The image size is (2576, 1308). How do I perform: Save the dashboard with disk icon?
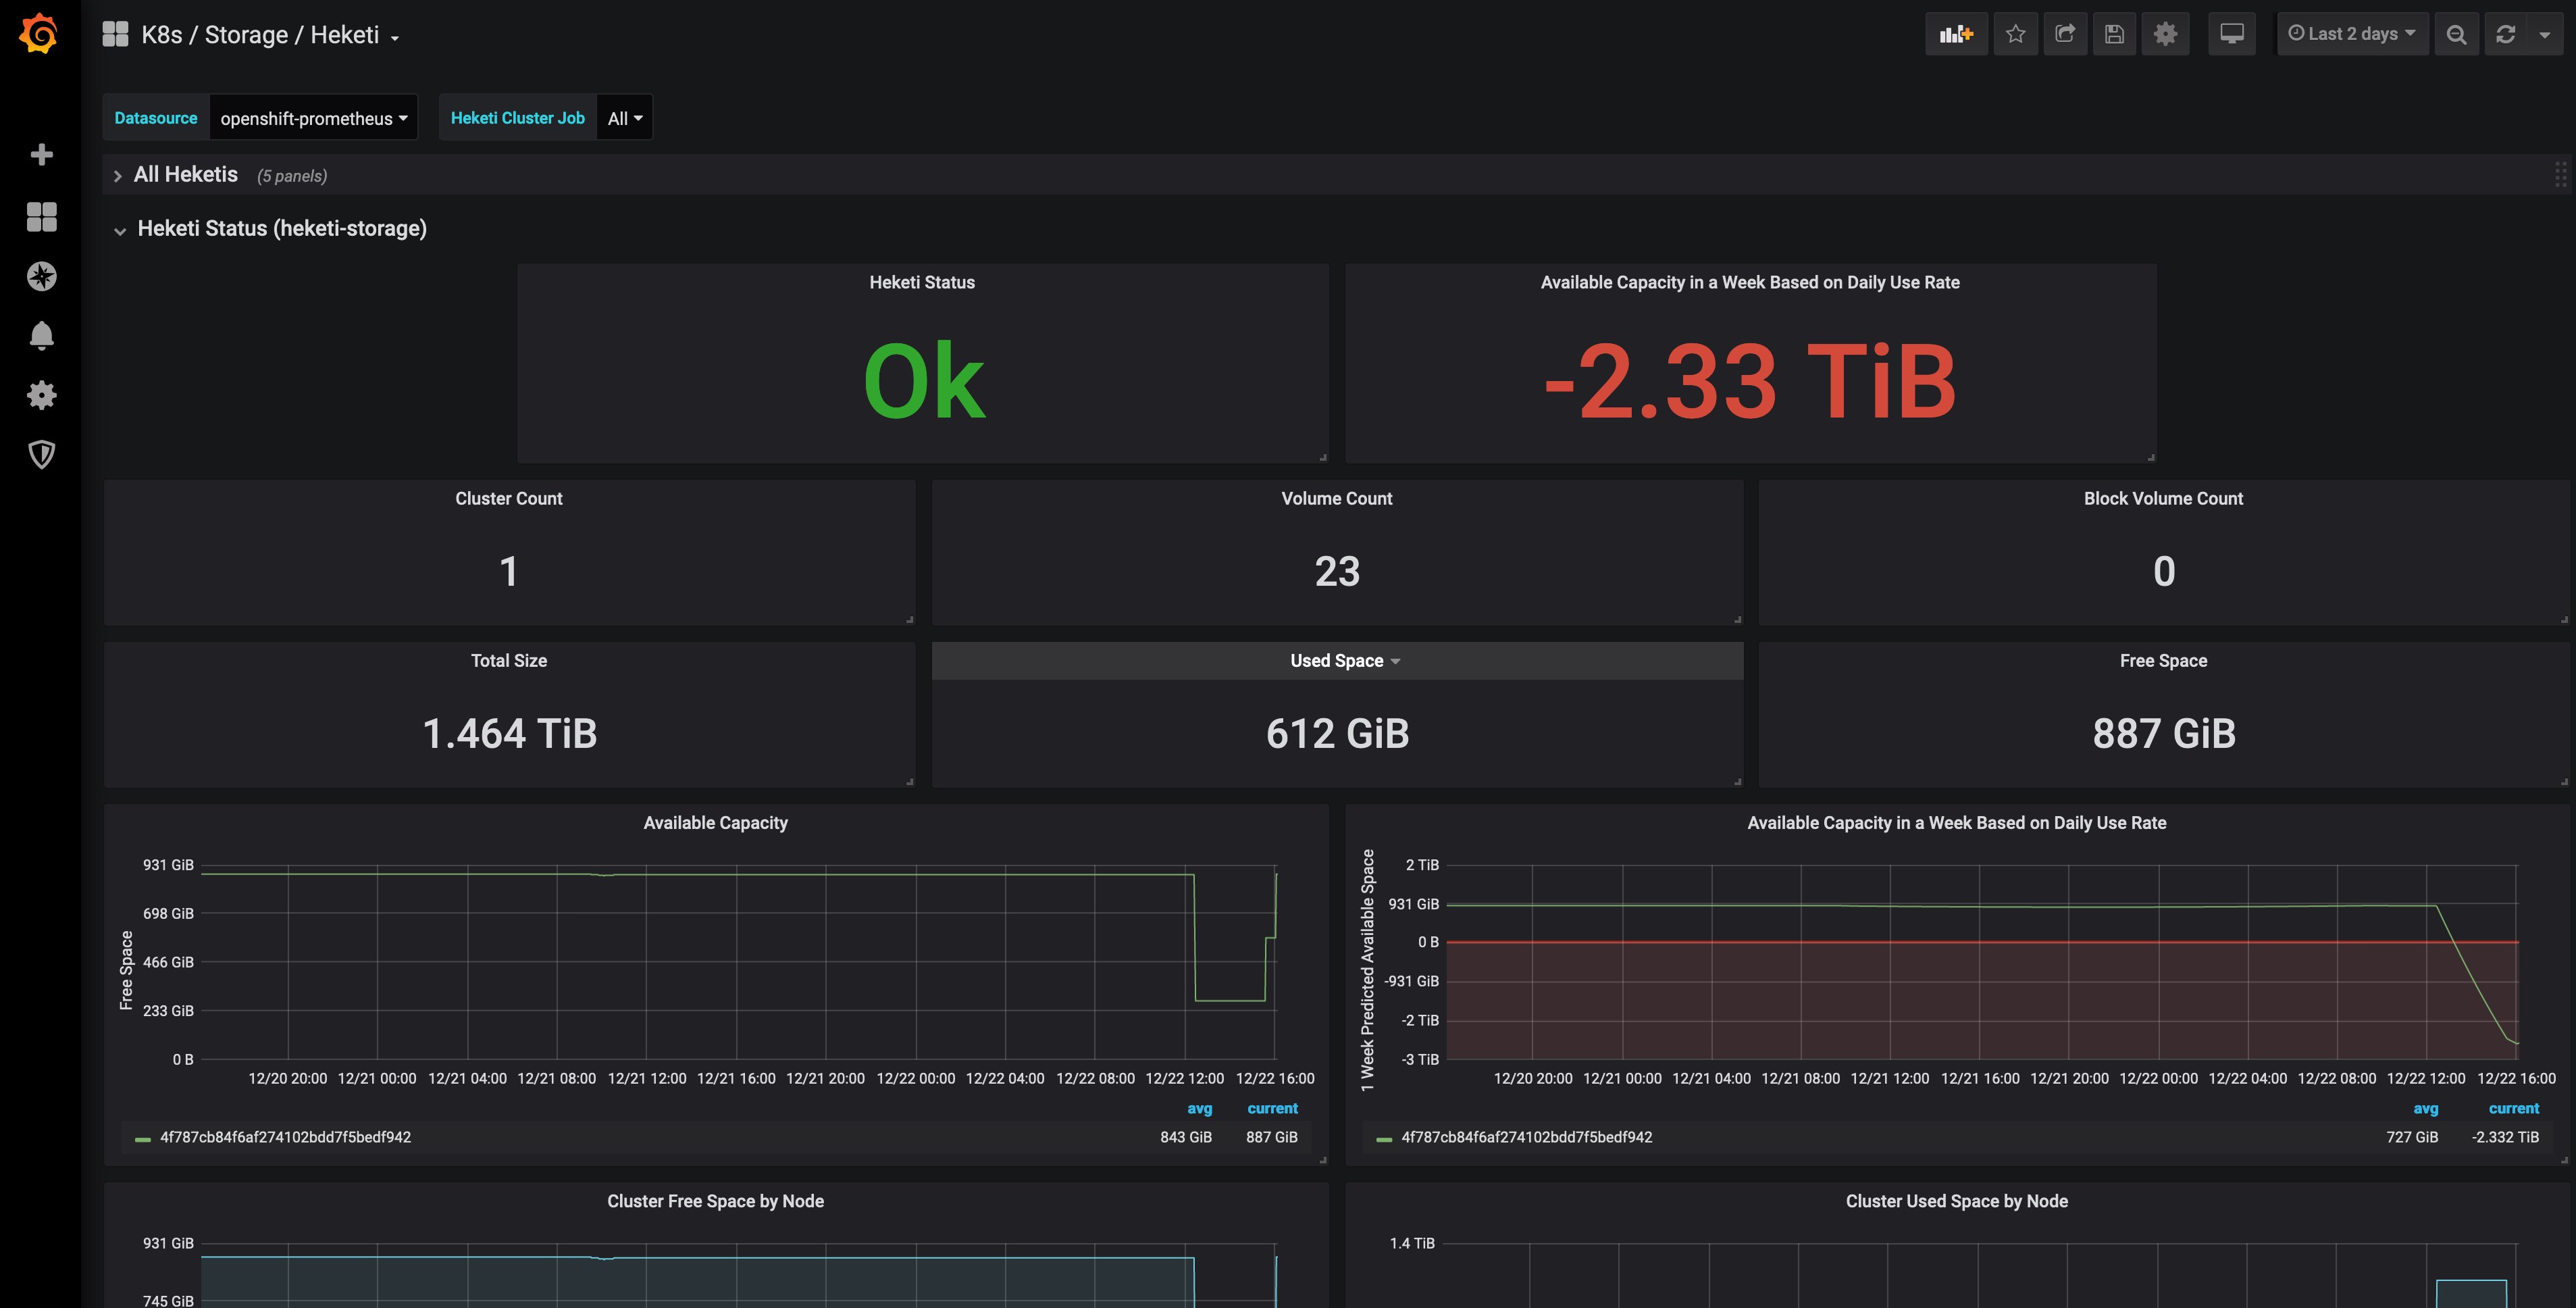[x=2114, y=34]
